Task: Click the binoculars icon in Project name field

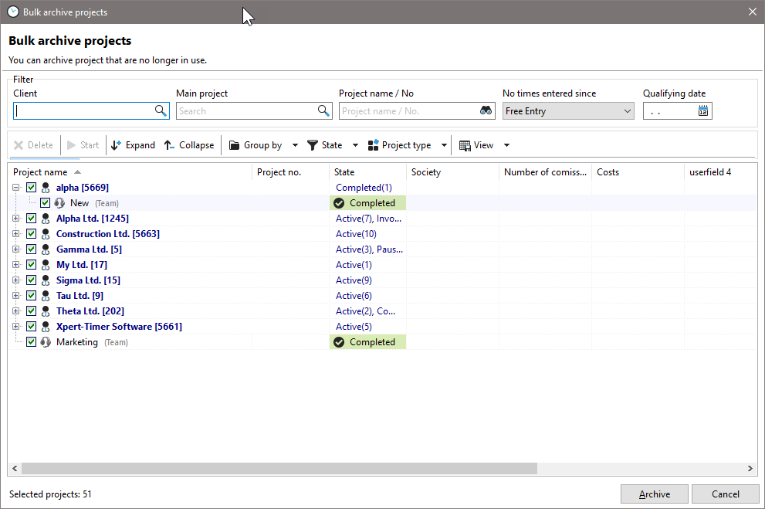Action: [486, 110]
